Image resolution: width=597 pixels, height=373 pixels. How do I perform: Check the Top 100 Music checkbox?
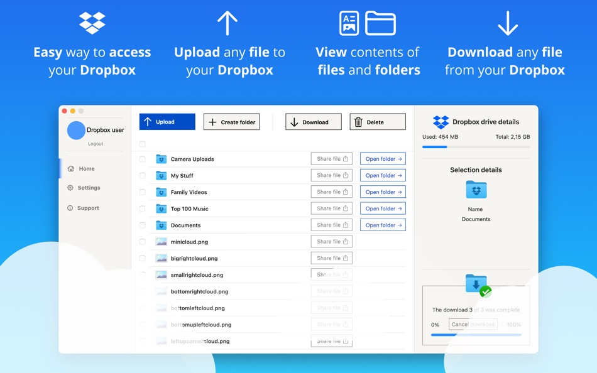(143, 208)
